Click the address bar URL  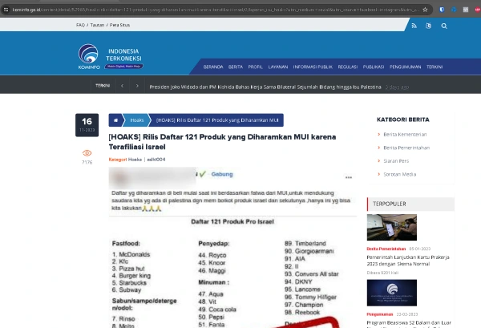tap(216, 10)
